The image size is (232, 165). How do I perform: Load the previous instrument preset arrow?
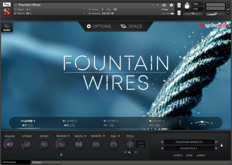153,5
